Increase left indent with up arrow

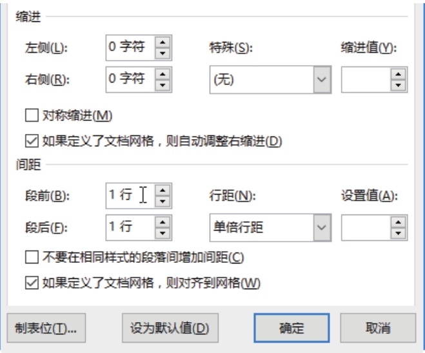(x=163, y=43)
